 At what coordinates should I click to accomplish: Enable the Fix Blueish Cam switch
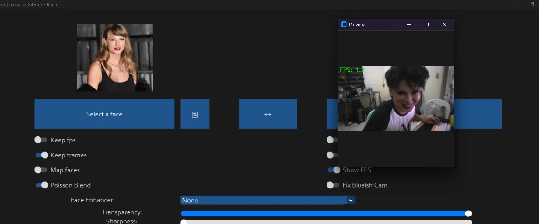[333, 185]
